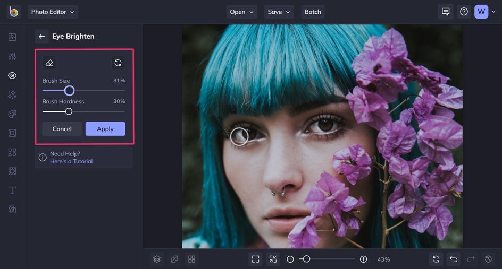Click the fullscreen collapse arrows icon
This screenshot has width=502, height=269.
point(273,259)
